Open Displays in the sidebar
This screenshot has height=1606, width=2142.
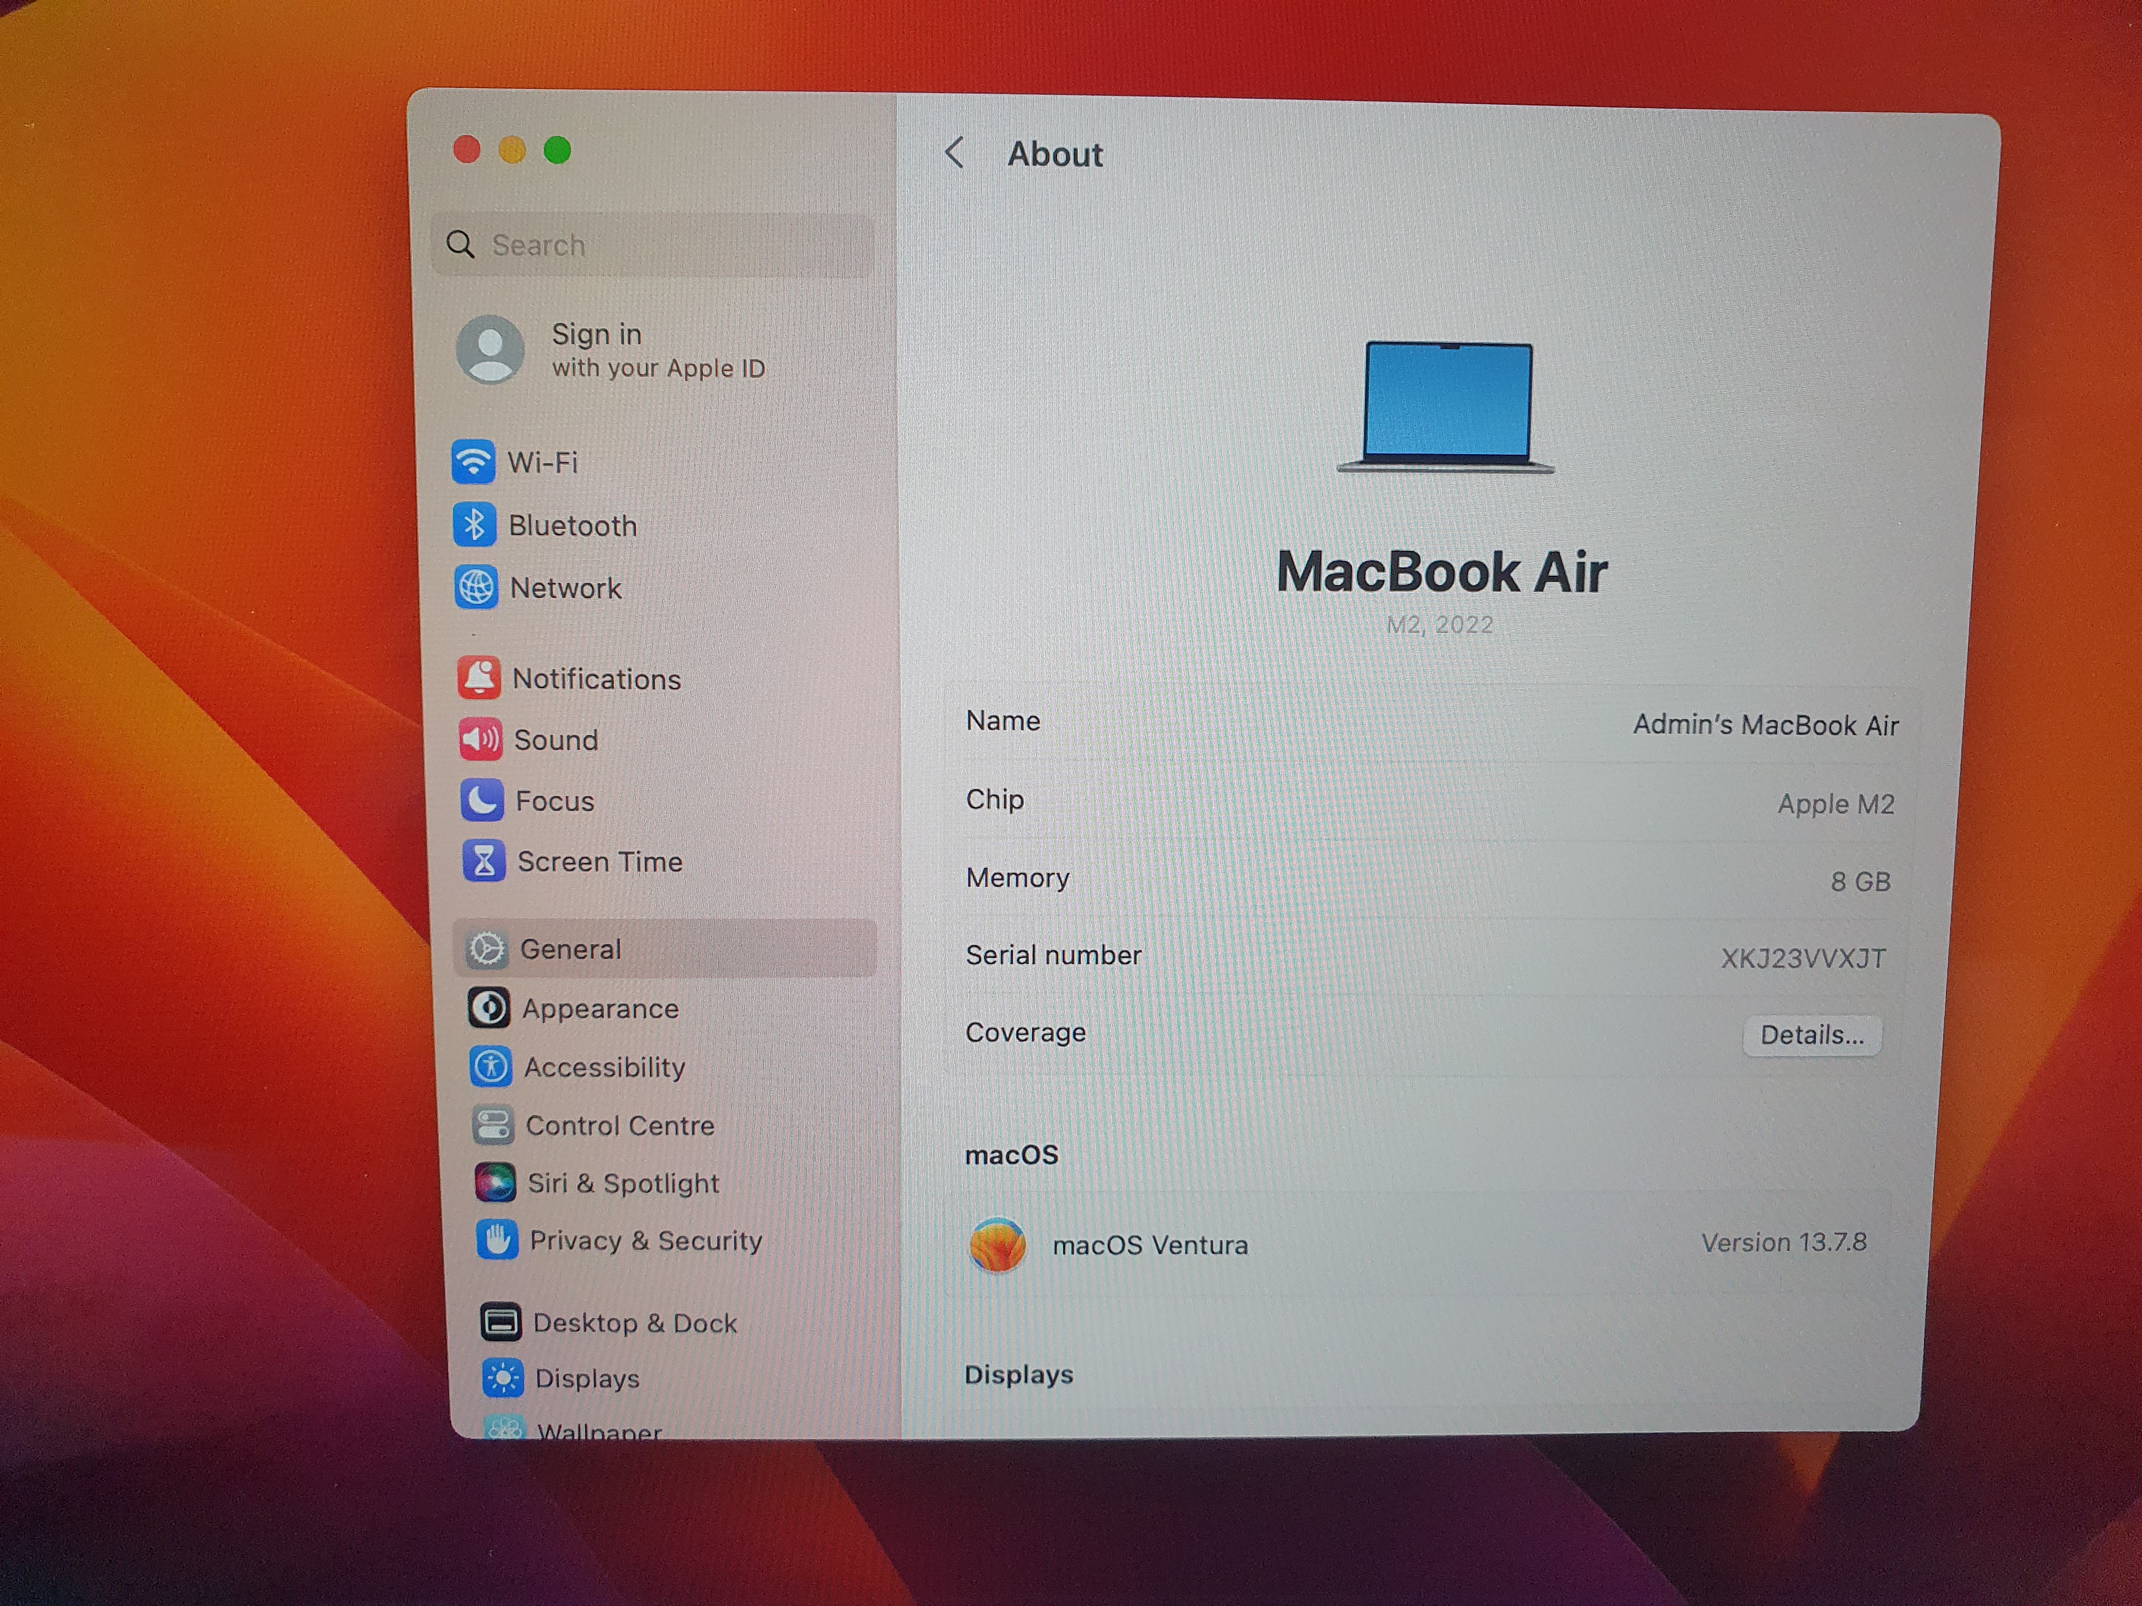587,1379
